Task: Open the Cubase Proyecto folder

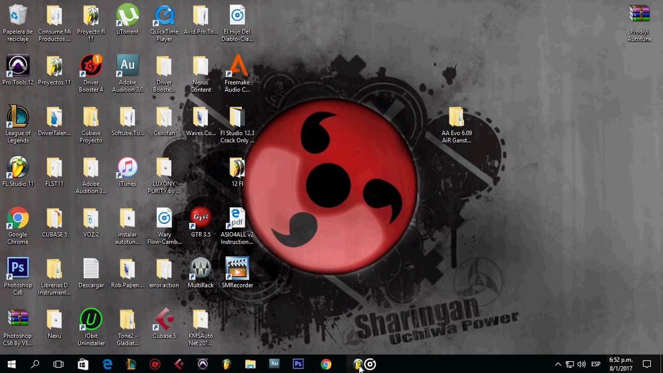Action: coord(91,125)
